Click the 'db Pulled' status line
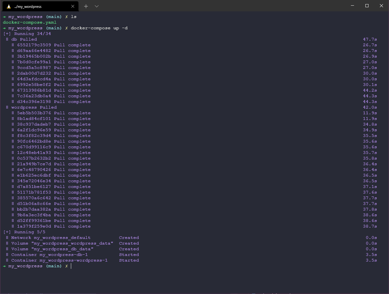Screen dimensions: 389x294 [x=24, y=39]
